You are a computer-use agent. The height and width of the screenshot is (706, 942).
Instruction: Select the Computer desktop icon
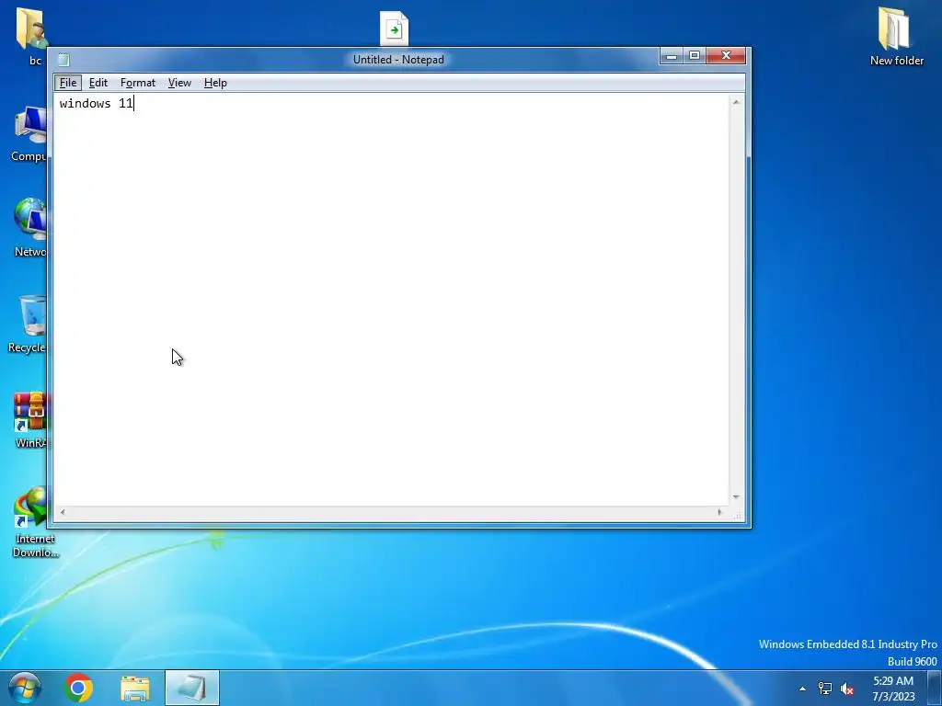tap(28, 134)
